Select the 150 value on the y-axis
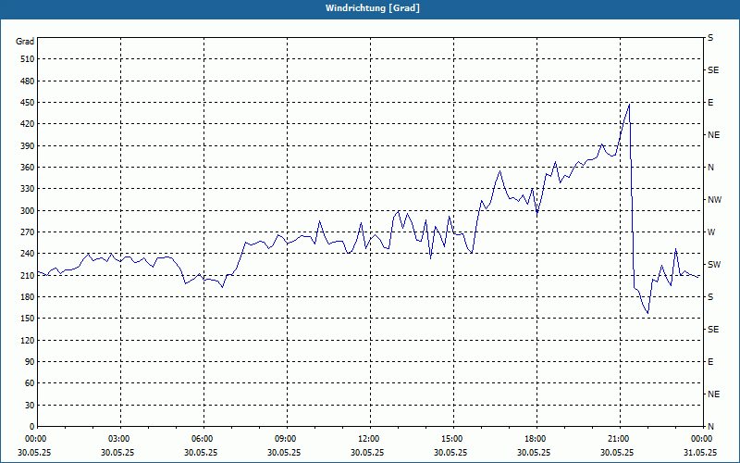740x463 pixels. [28, 319]
